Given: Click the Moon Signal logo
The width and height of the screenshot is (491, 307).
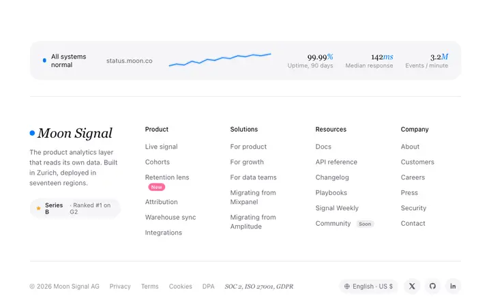Looking at the screenshot, I should (71, 134).
